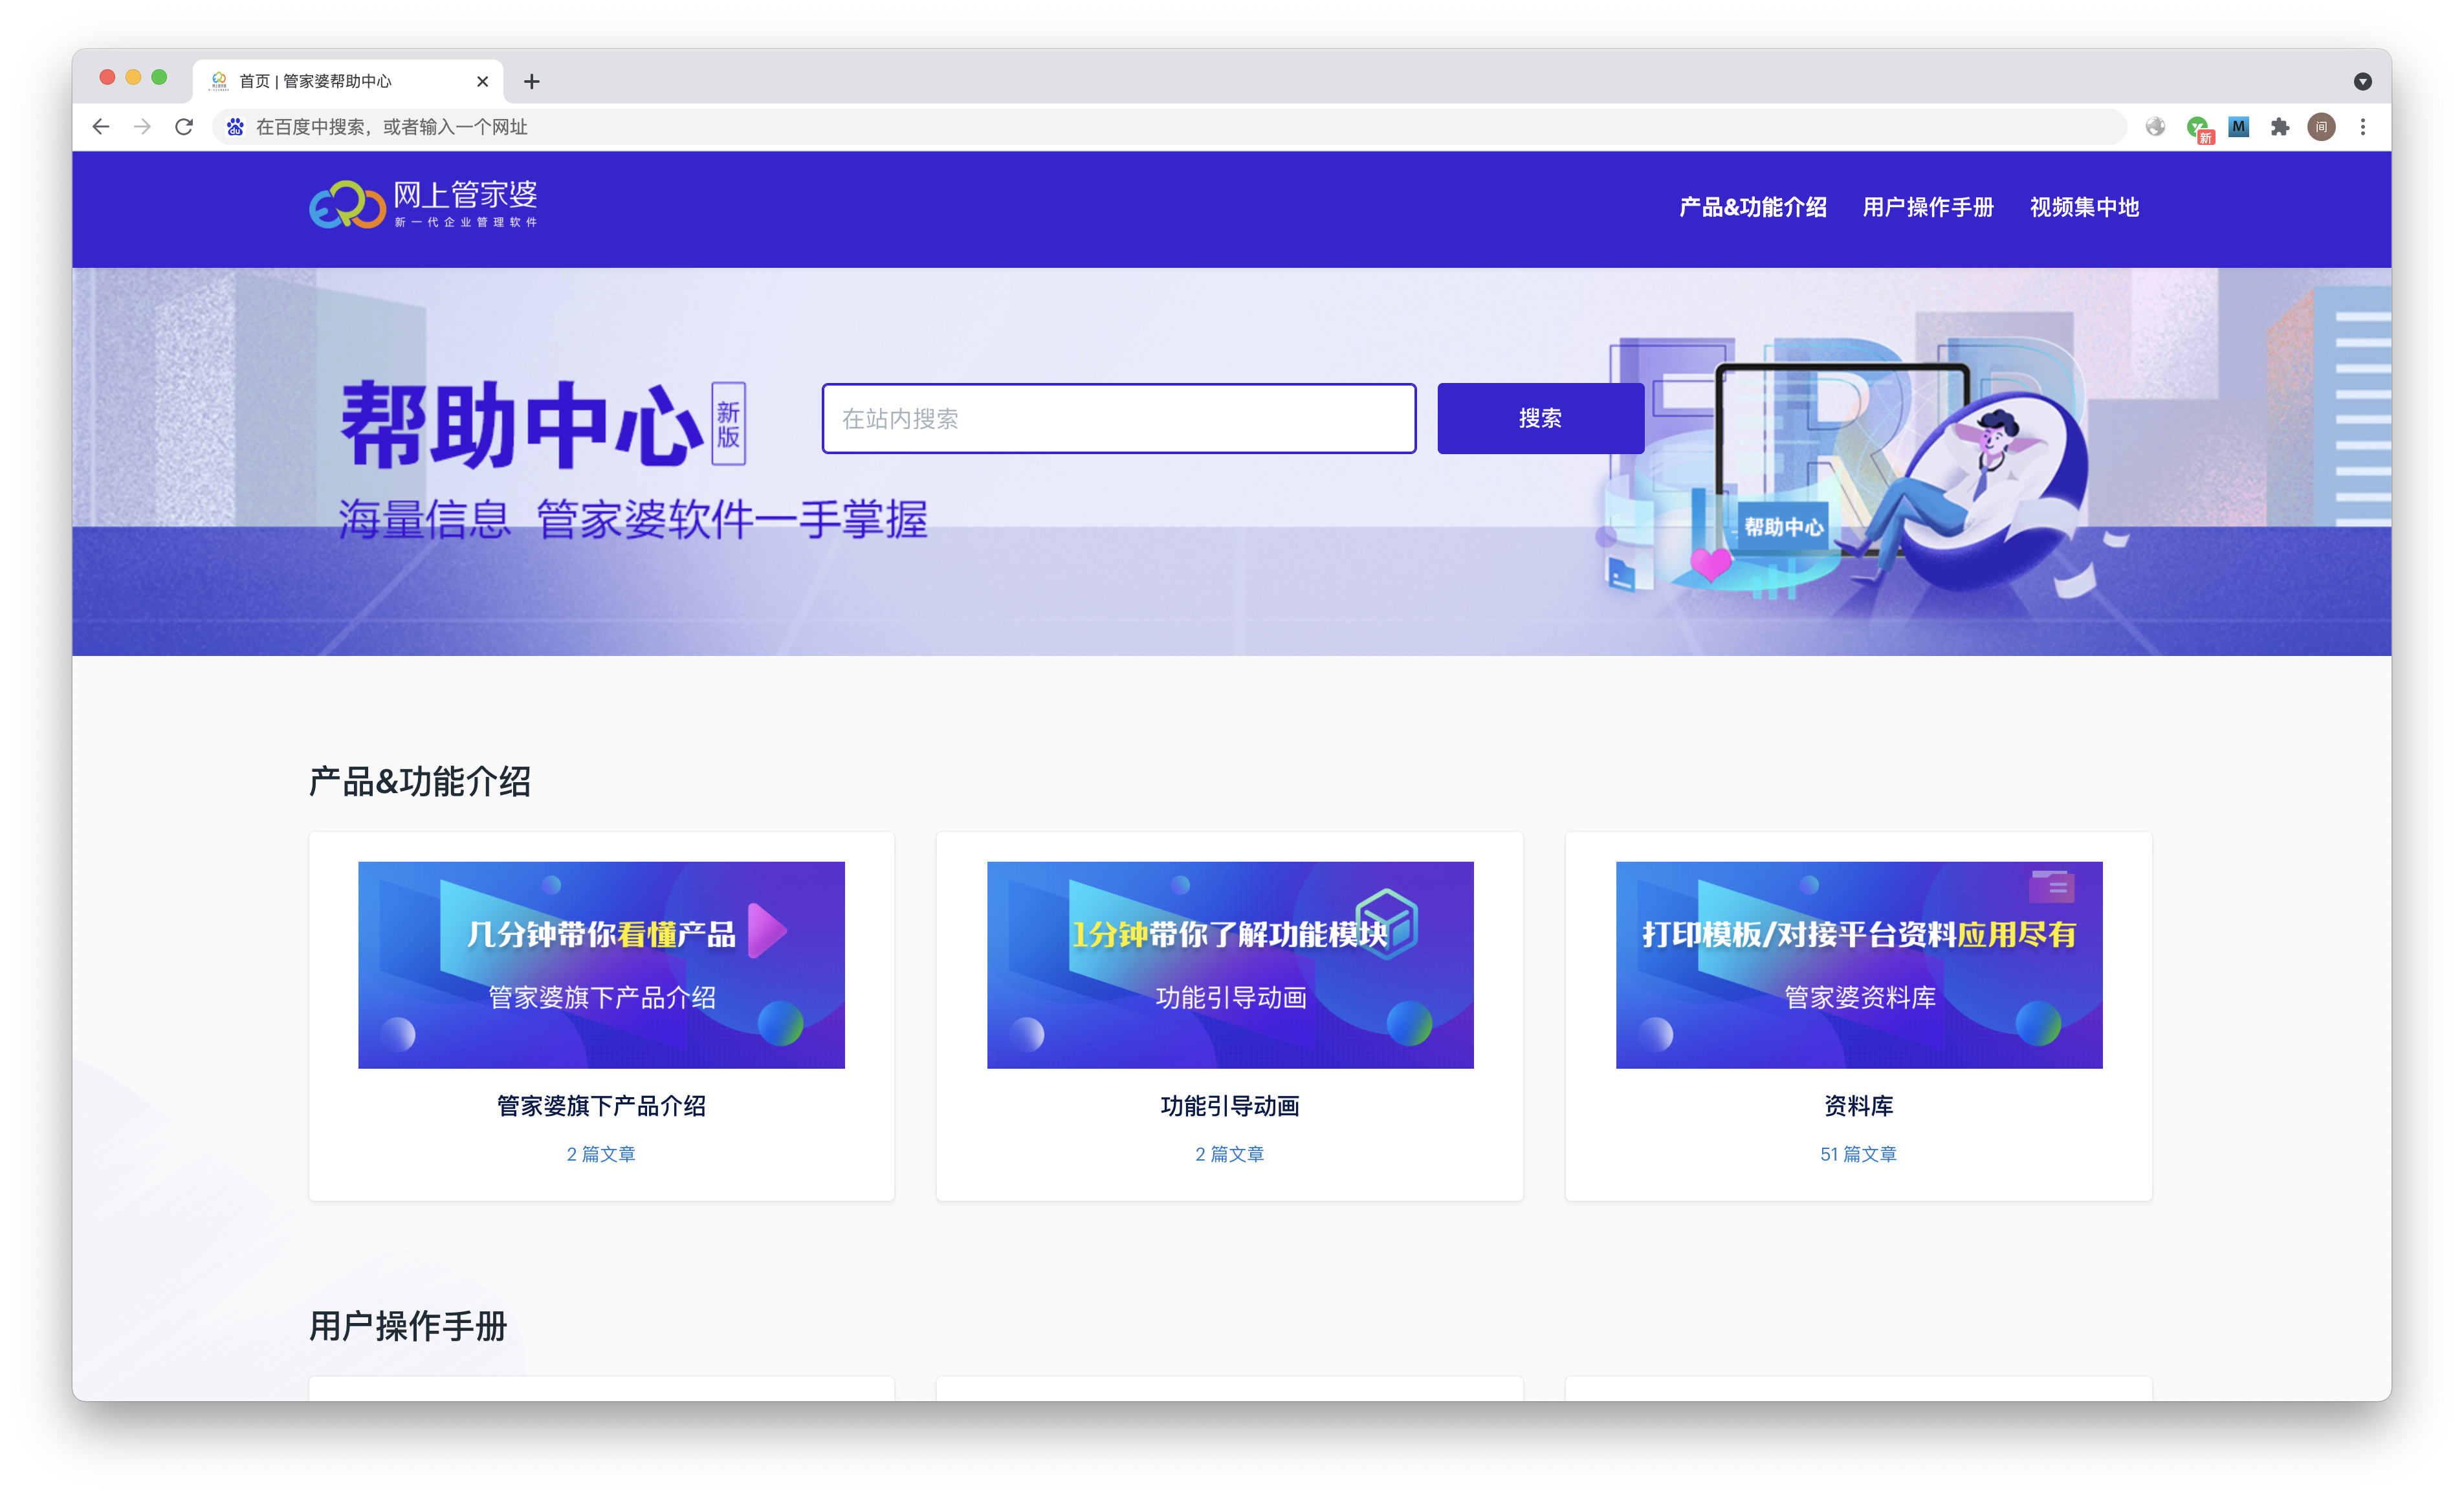Screen dimensions: 2464x1497
Task: Click the blue M extension icon
Action: (2239, 127)
